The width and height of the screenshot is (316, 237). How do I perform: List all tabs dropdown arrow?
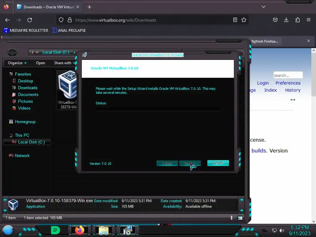[264, 7]
